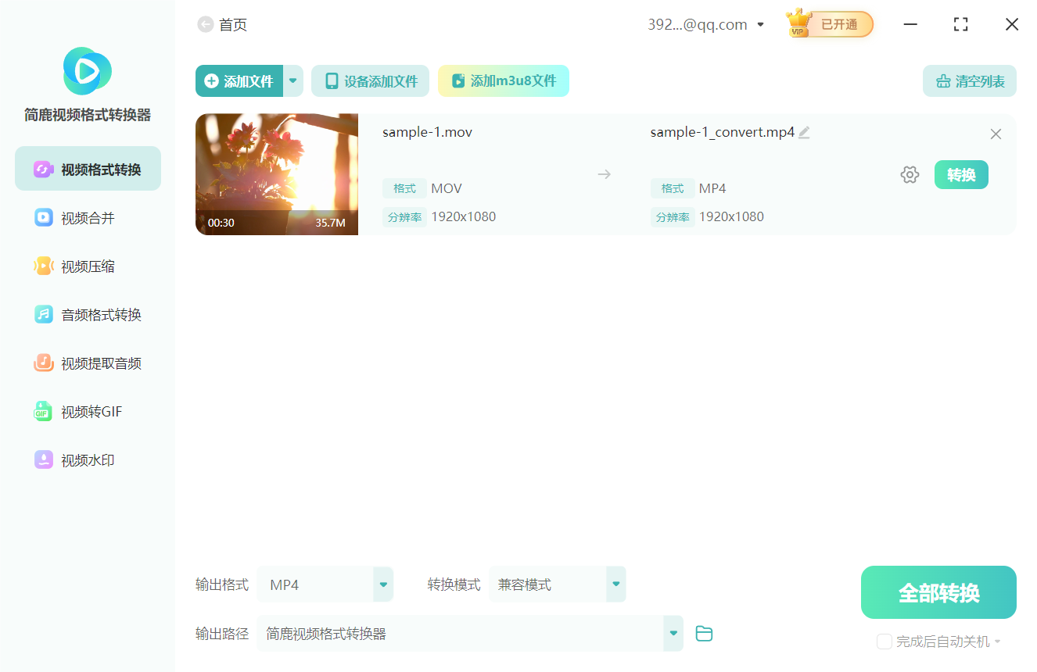
Task: Enable 完成后自动关机 shutdown after completion
Action: pyautogui.click(x=884, y=641)
